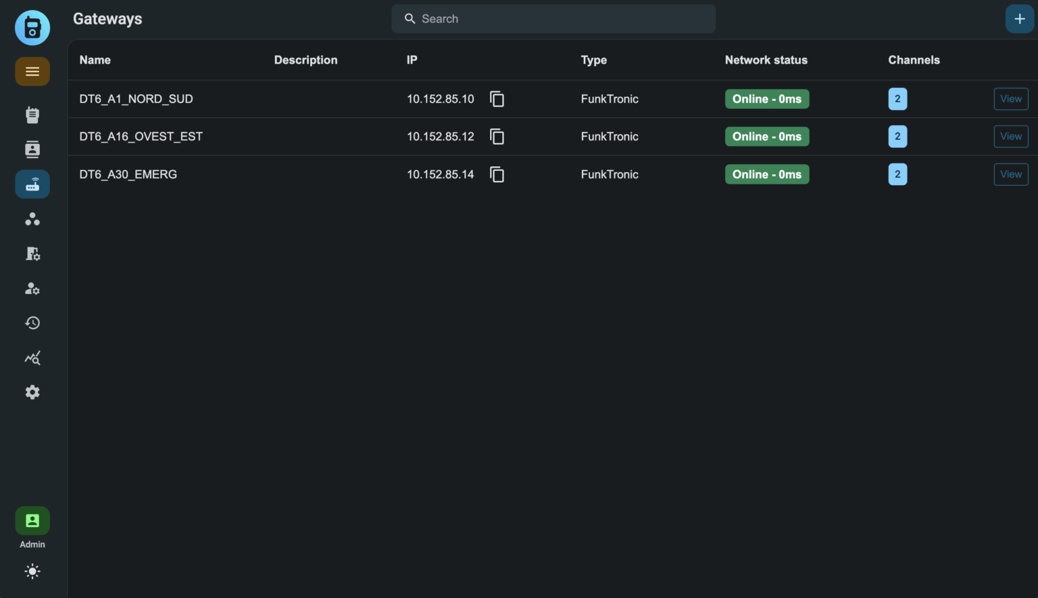1038x598 pixels.
Task: View the DT6_A30_EMERG gateway
Action: 1010,174
